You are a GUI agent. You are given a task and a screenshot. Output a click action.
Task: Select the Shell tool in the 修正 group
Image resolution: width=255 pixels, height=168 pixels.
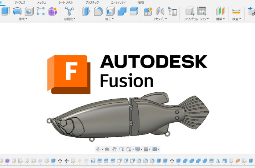click(110, 11)
